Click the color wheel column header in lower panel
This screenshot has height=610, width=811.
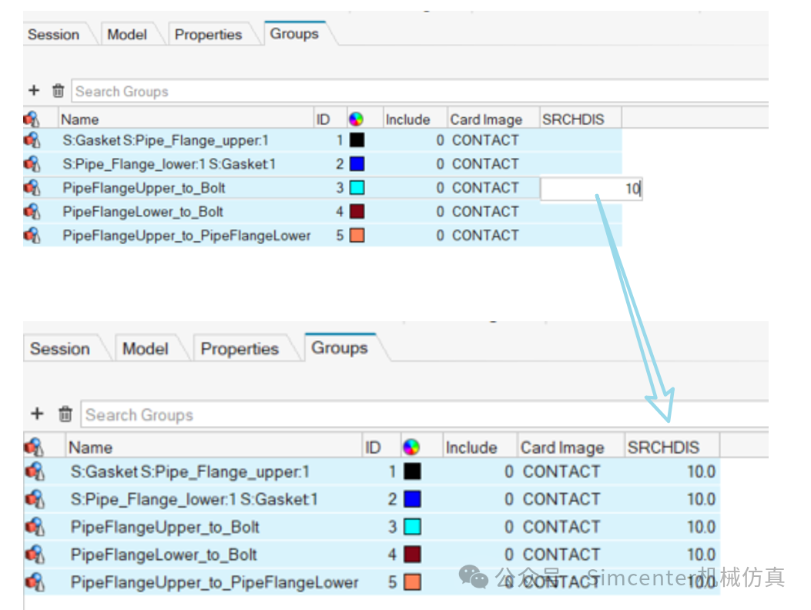tap(411, 447)
